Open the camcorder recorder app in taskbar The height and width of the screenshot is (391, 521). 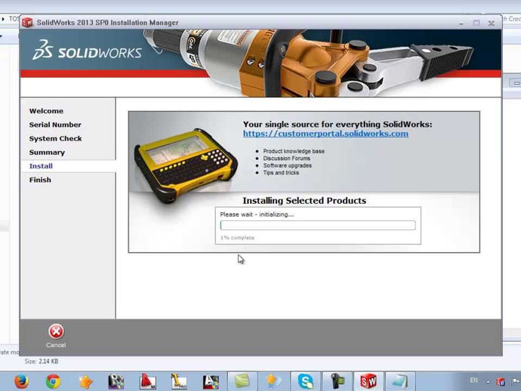click(337, 381)
